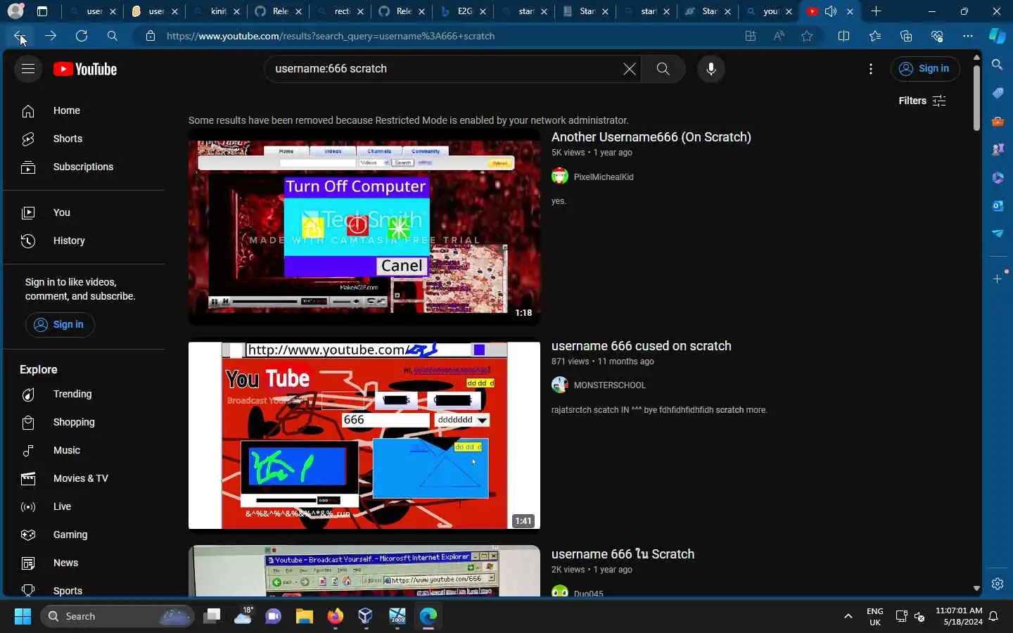Viewport: 1013px width, 633px height.
Task: Open a new browser tab
Action: click(x=877, y=11)
